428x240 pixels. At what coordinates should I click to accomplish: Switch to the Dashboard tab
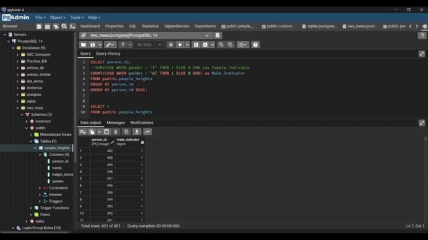[90, 27]
